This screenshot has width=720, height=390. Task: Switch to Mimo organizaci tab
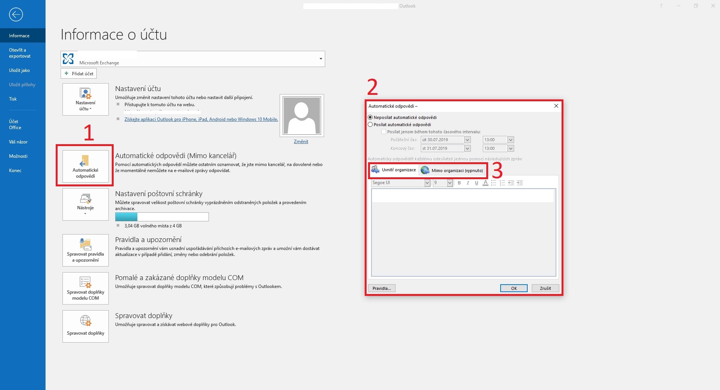click(x=452, y=171)
